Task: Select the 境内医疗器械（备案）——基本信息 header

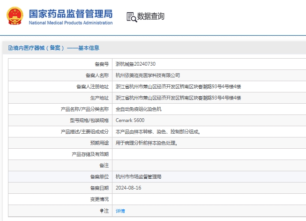Action: [x=54, y=48]
